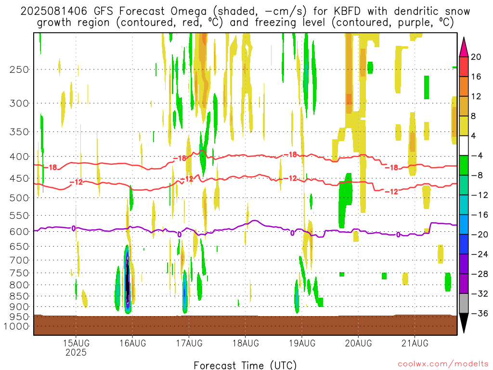The width and height of the screenshot is (493, 370).
Task: Click the purple -24 to -28 colorbar swatch
Action: point(464,264)
